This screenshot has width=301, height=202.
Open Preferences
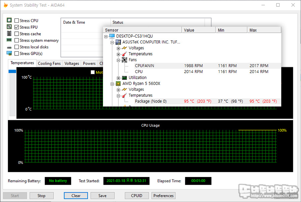(163, 196)
